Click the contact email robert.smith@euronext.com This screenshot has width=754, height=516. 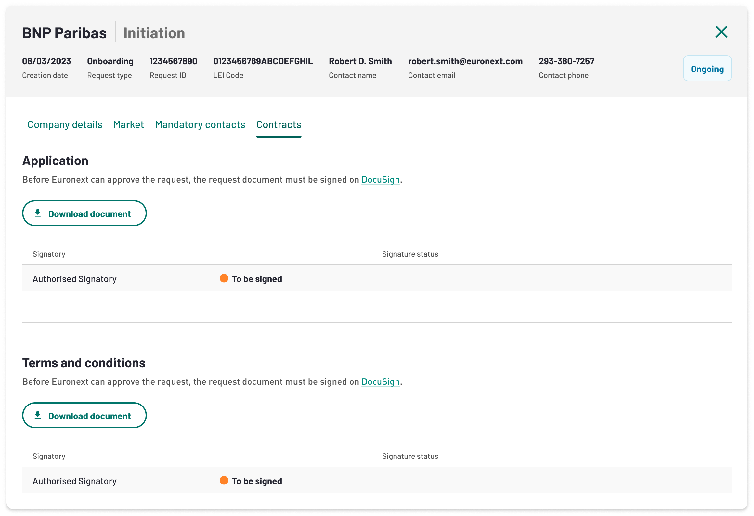[x=465, y=61]
